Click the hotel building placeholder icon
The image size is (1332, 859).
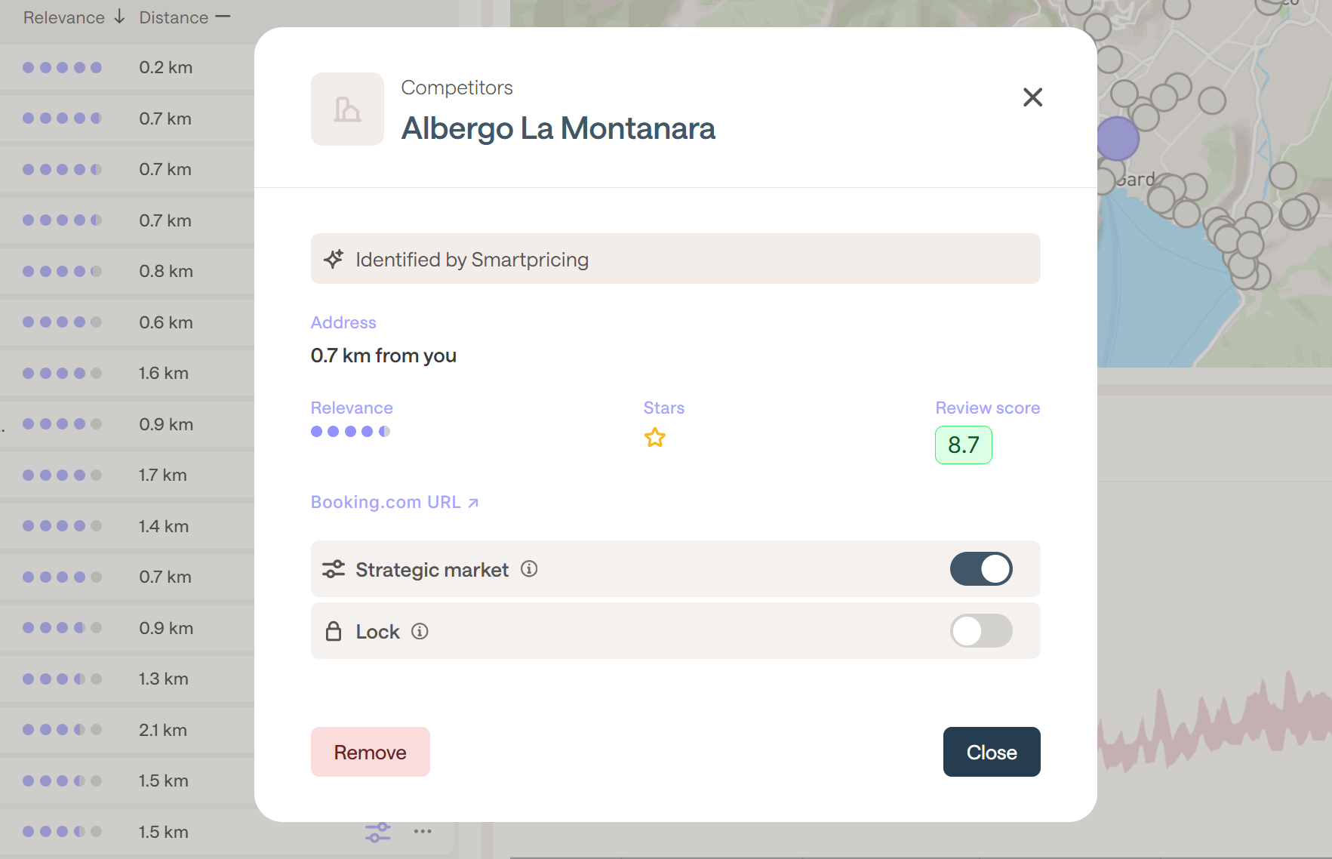pos(347,109)
